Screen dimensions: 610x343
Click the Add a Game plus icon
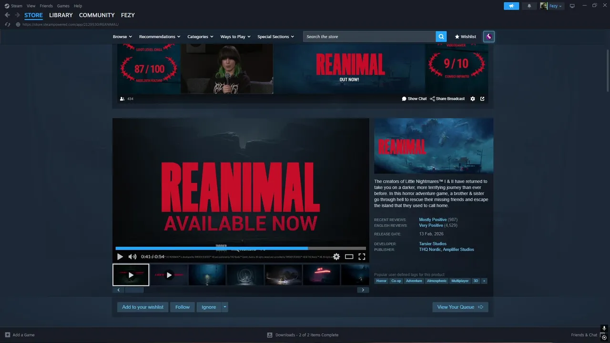[7, 335]
